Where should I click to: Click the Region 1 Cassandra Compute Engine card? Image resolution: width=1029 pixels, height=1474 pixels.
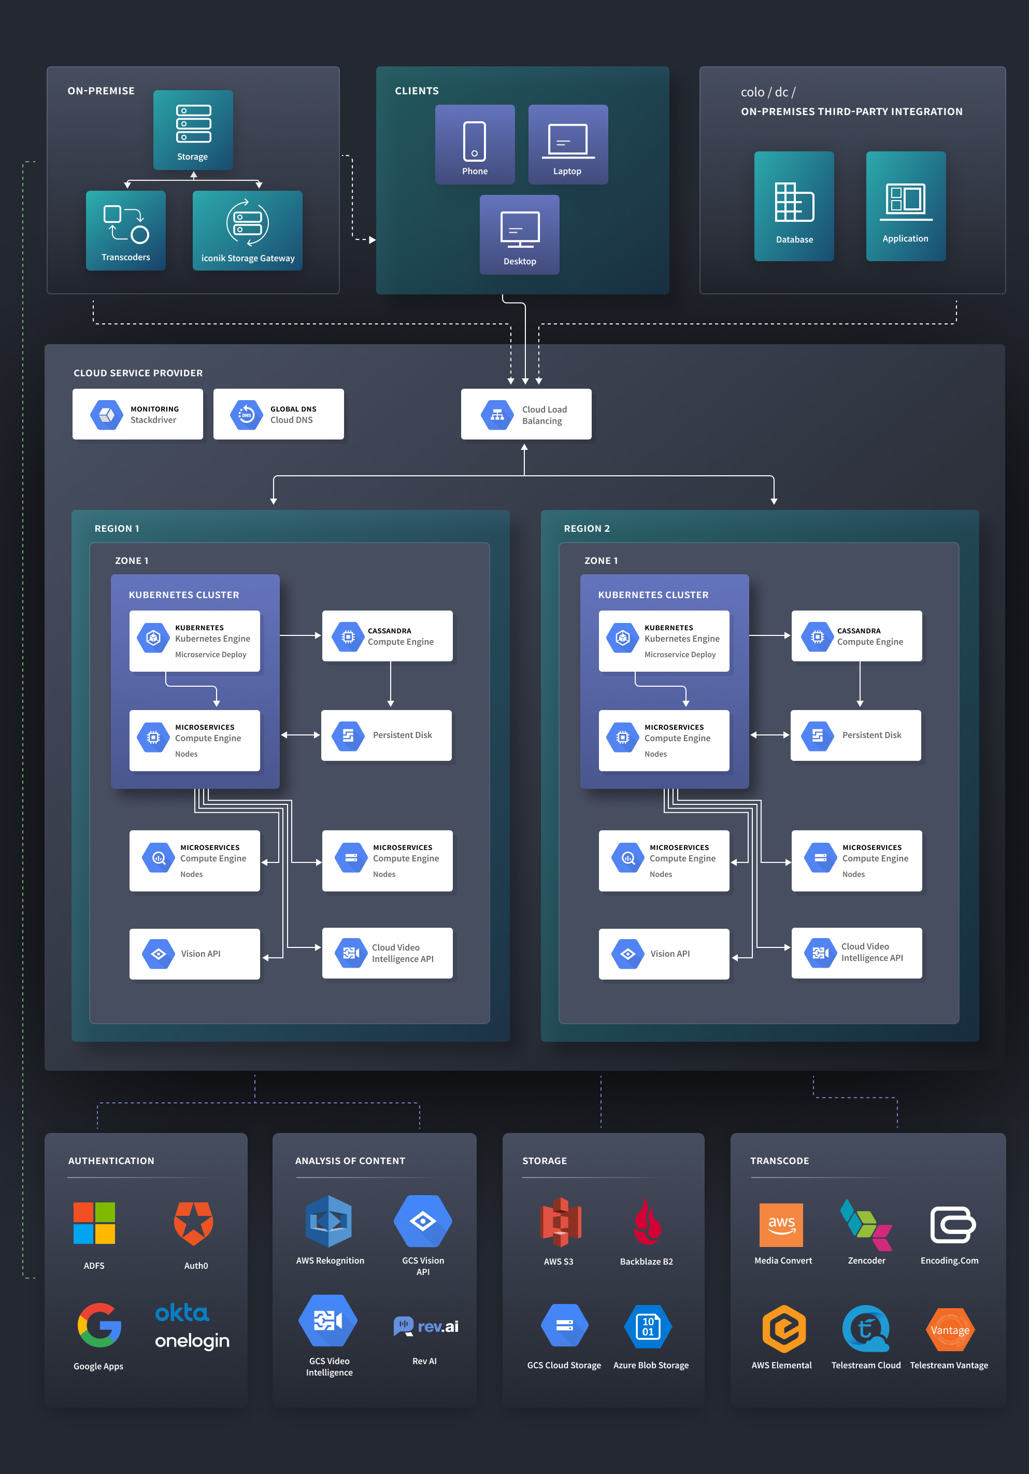(387, 635)
